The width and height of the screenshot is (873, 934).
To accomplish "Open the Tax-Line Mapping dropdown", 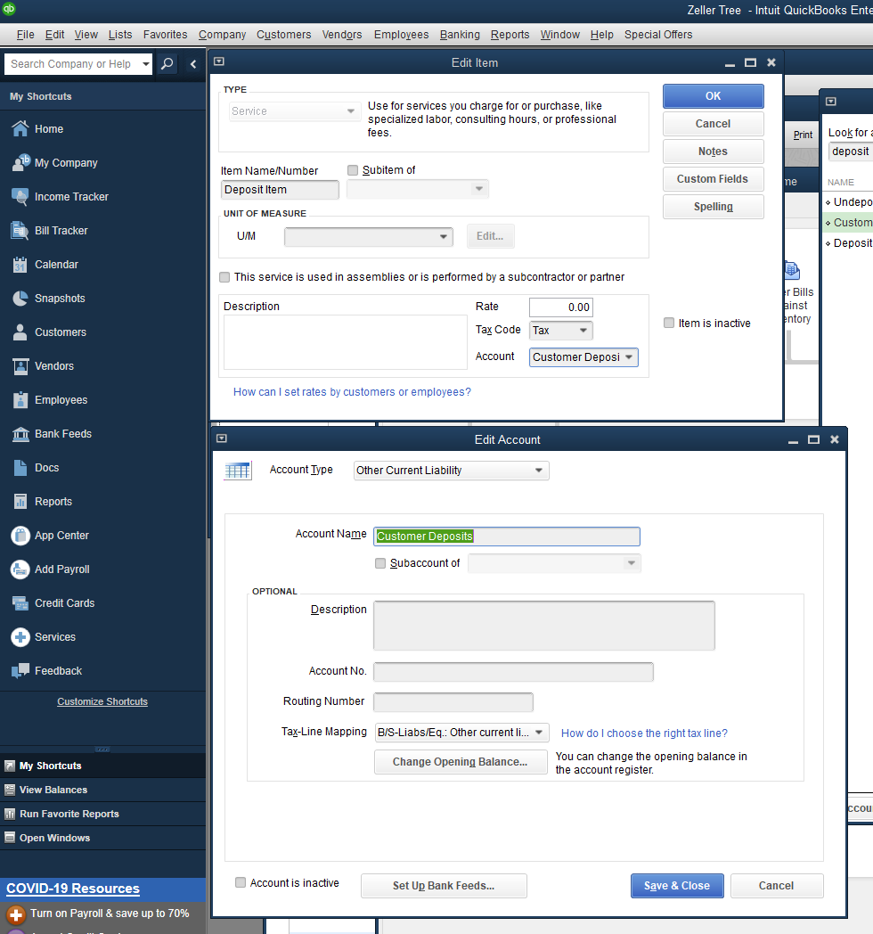I will point(461,732).
